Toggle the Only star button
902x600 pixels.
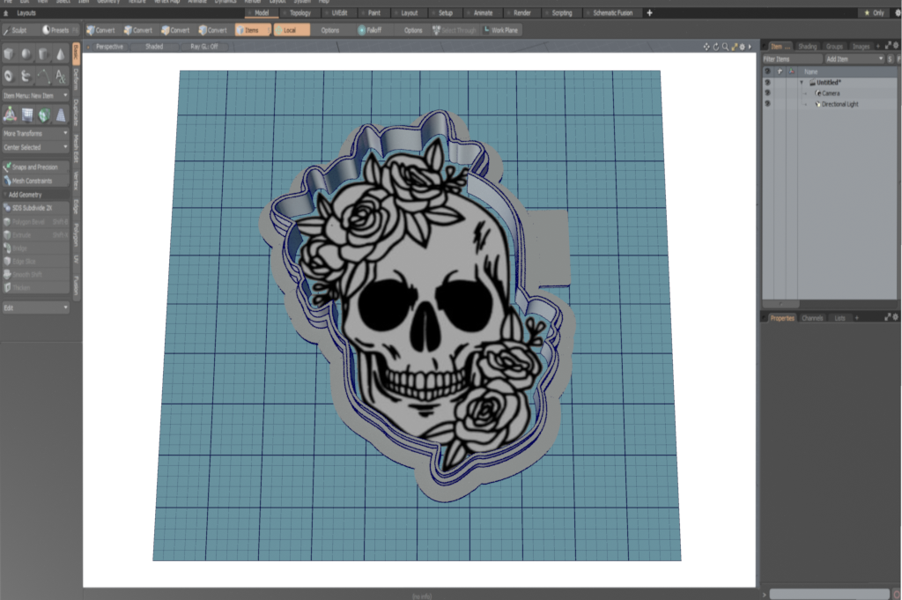click(x=875, y=12)
